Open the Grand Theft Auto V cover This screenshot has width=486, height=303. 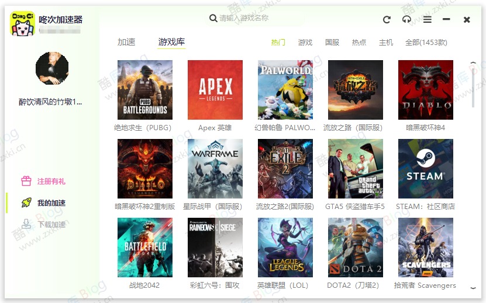tap(356, 169)
